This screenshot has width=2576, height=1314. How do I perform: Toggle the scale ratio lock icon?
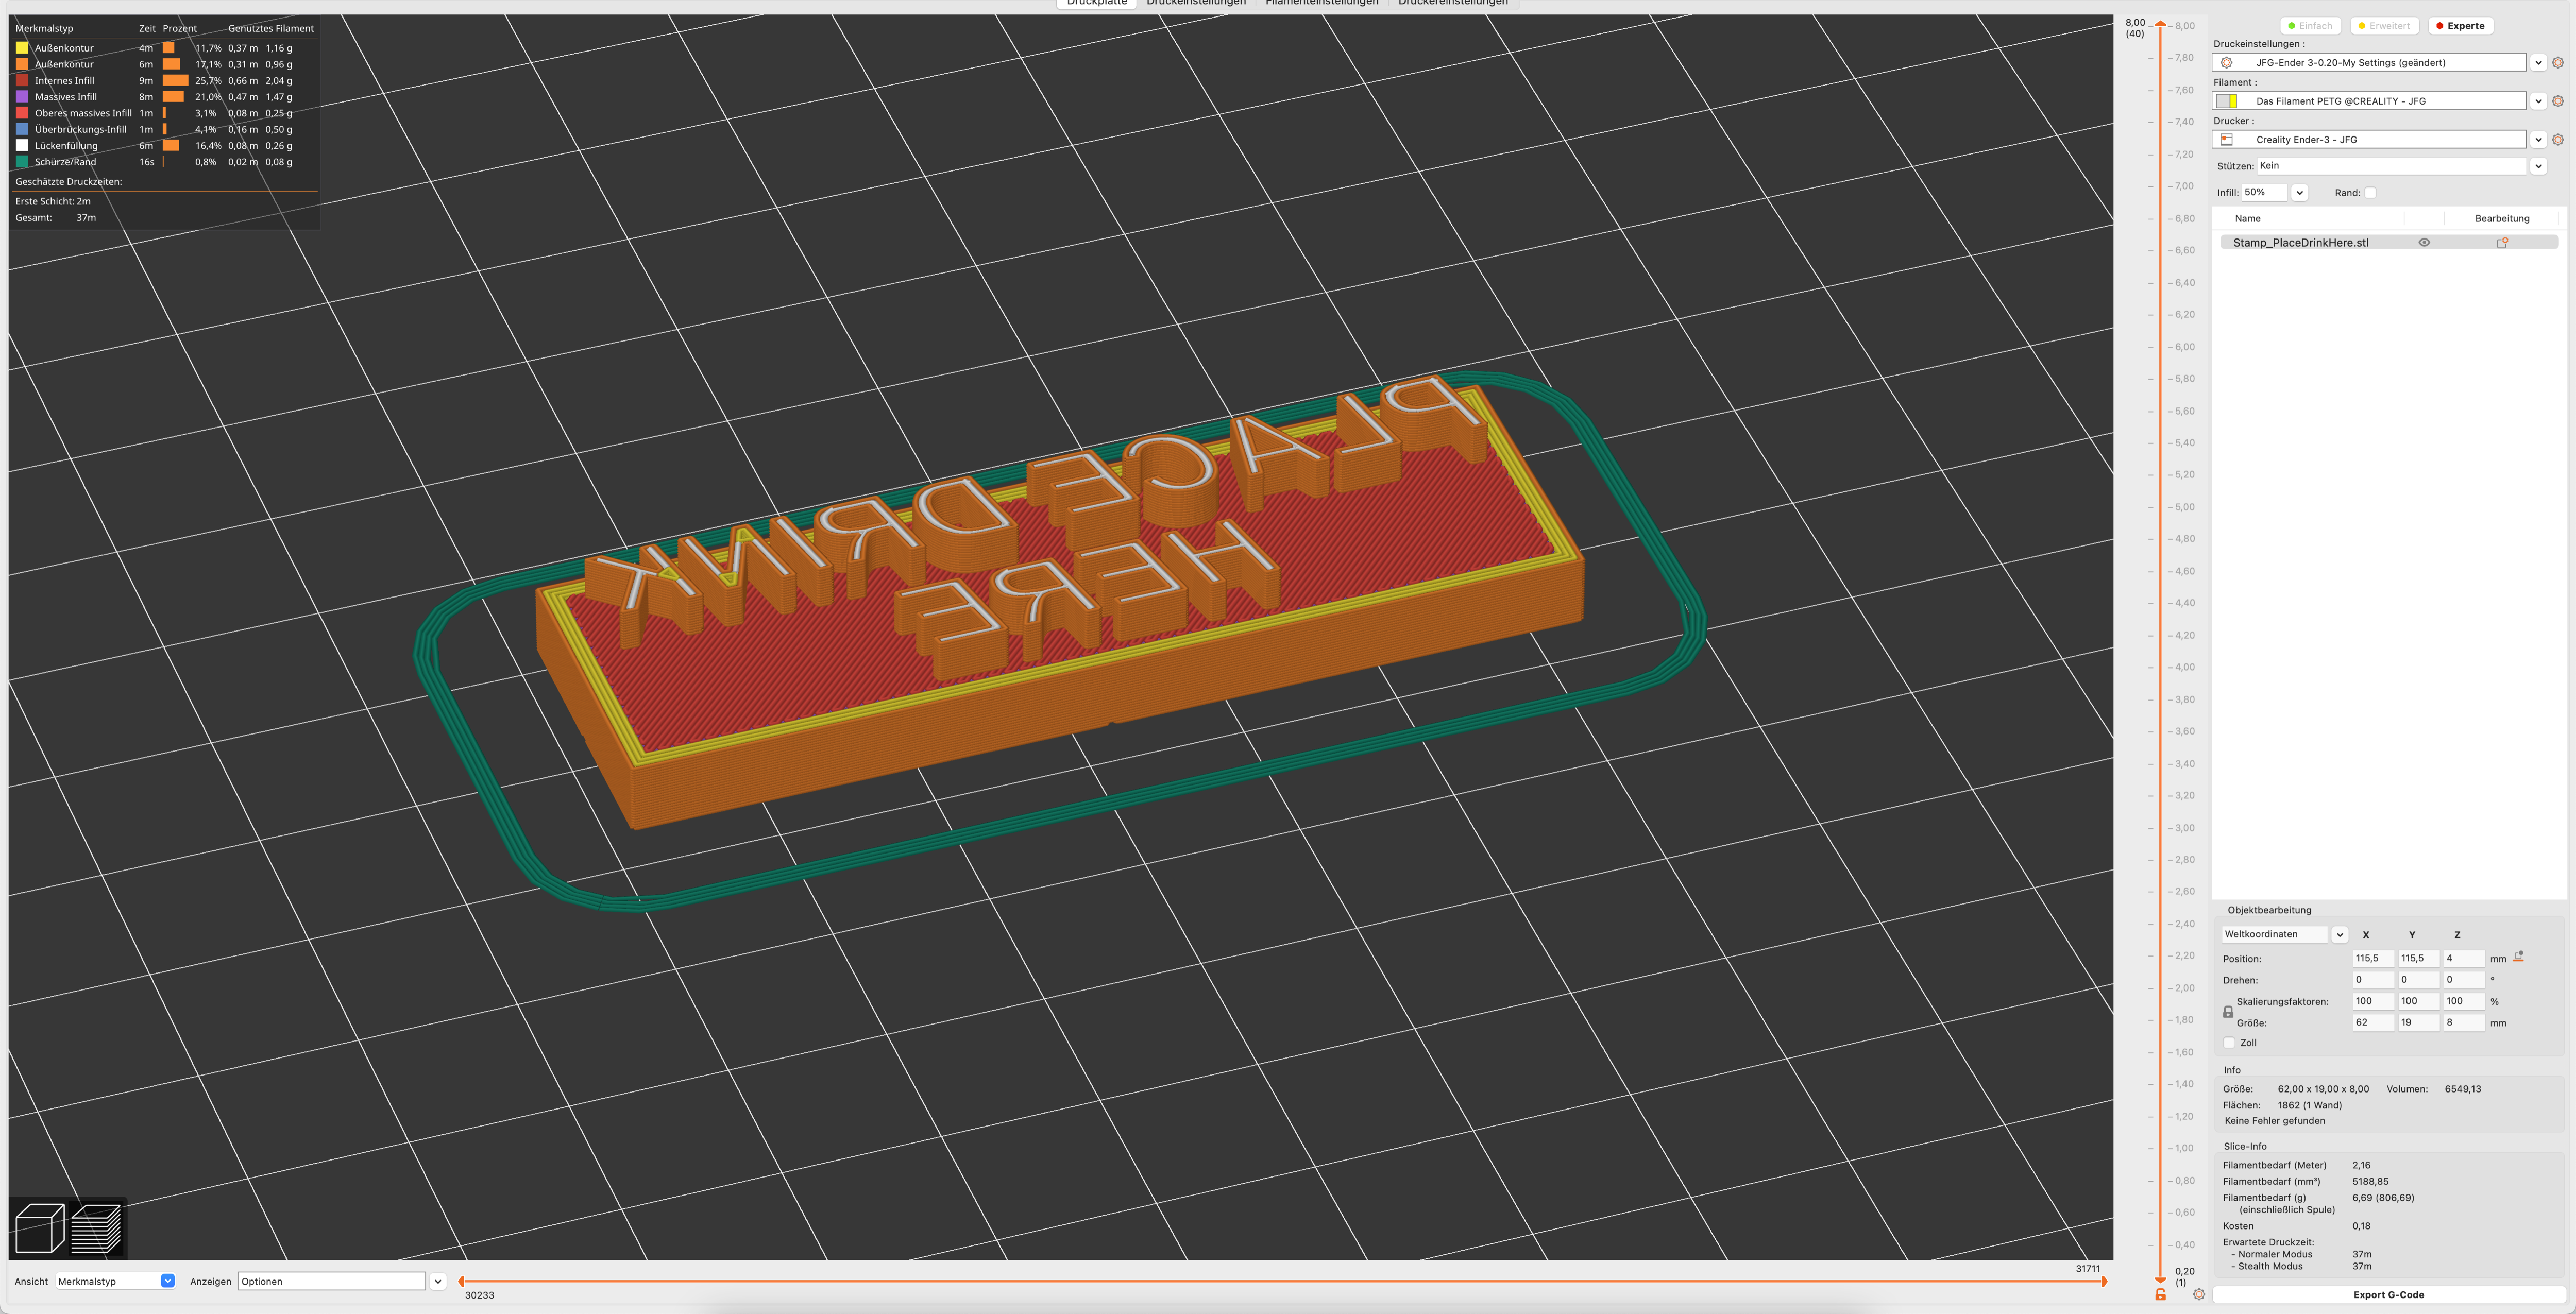coord(2228,1012)
